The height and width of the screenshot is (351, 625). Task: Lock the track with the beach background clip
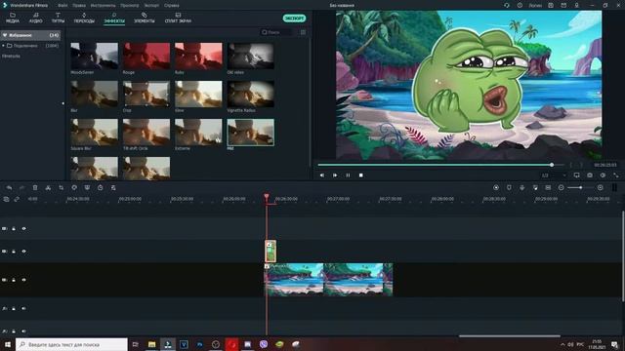pos(14,280)
